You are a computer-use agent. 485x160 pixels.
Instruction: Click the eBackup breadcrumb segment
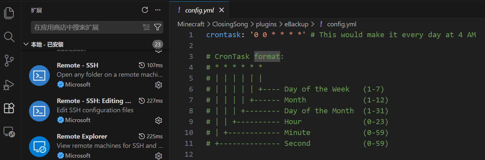(297, 24)
